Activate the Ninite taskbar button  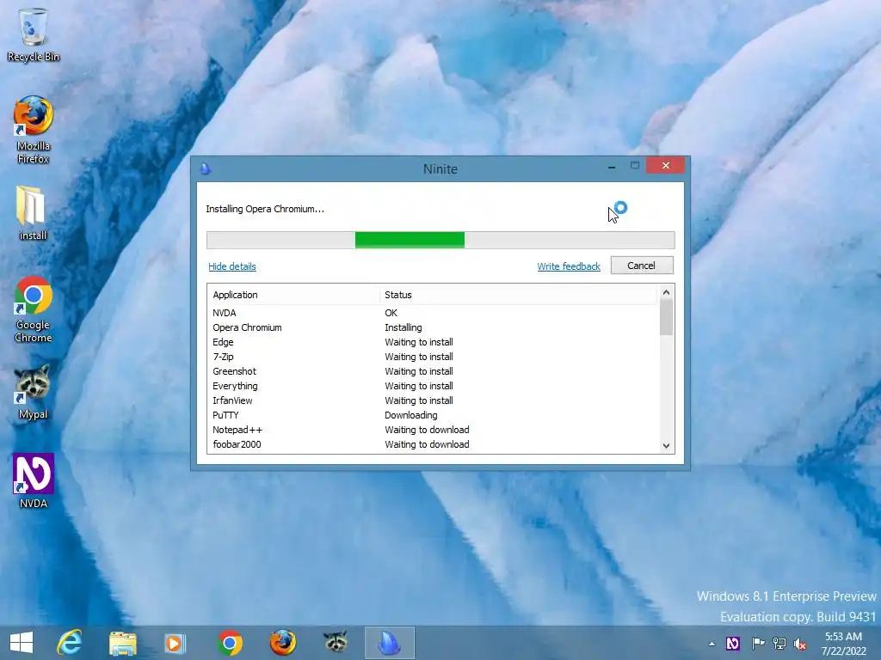pos(390,643)
